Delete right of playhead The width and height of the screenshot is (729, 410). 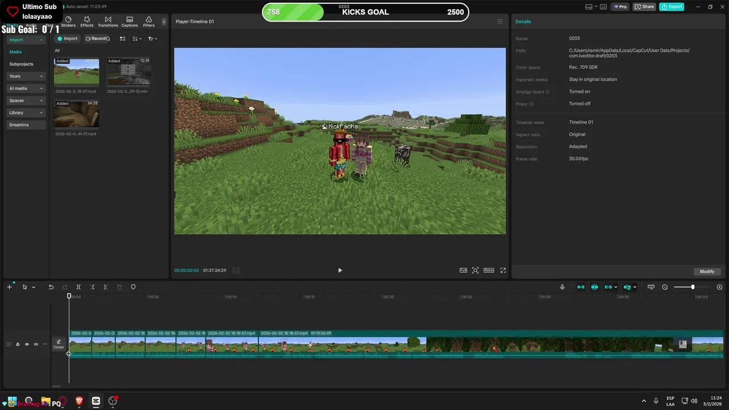105,287
